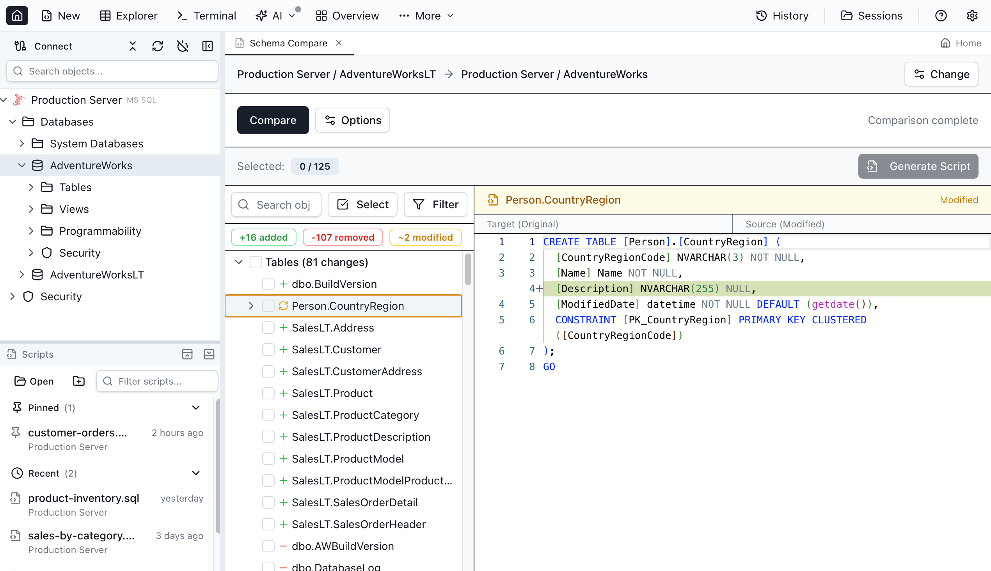Expand the System Databases folder
Viewport: 991px width, 571px height.
pos(22,144)
